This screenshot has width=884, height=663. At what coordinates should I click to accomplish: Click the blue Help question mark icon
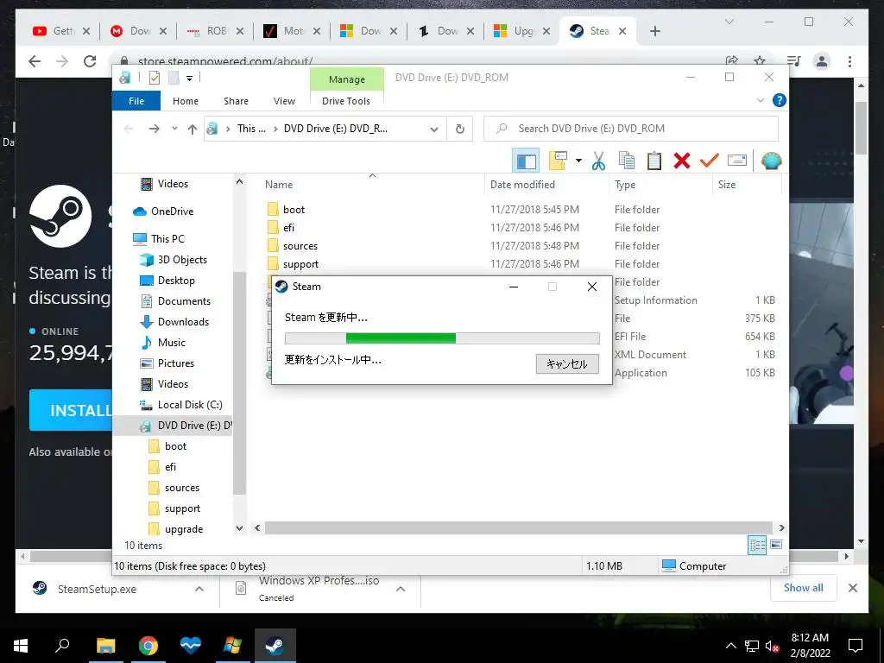[780, 100]
